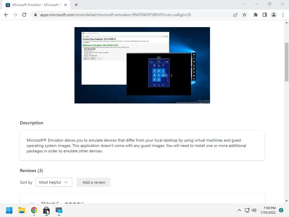Image resolution: width=289 pixels, height=217 pixels.
Task: Share this page using share icon
Action: point(235,15)
